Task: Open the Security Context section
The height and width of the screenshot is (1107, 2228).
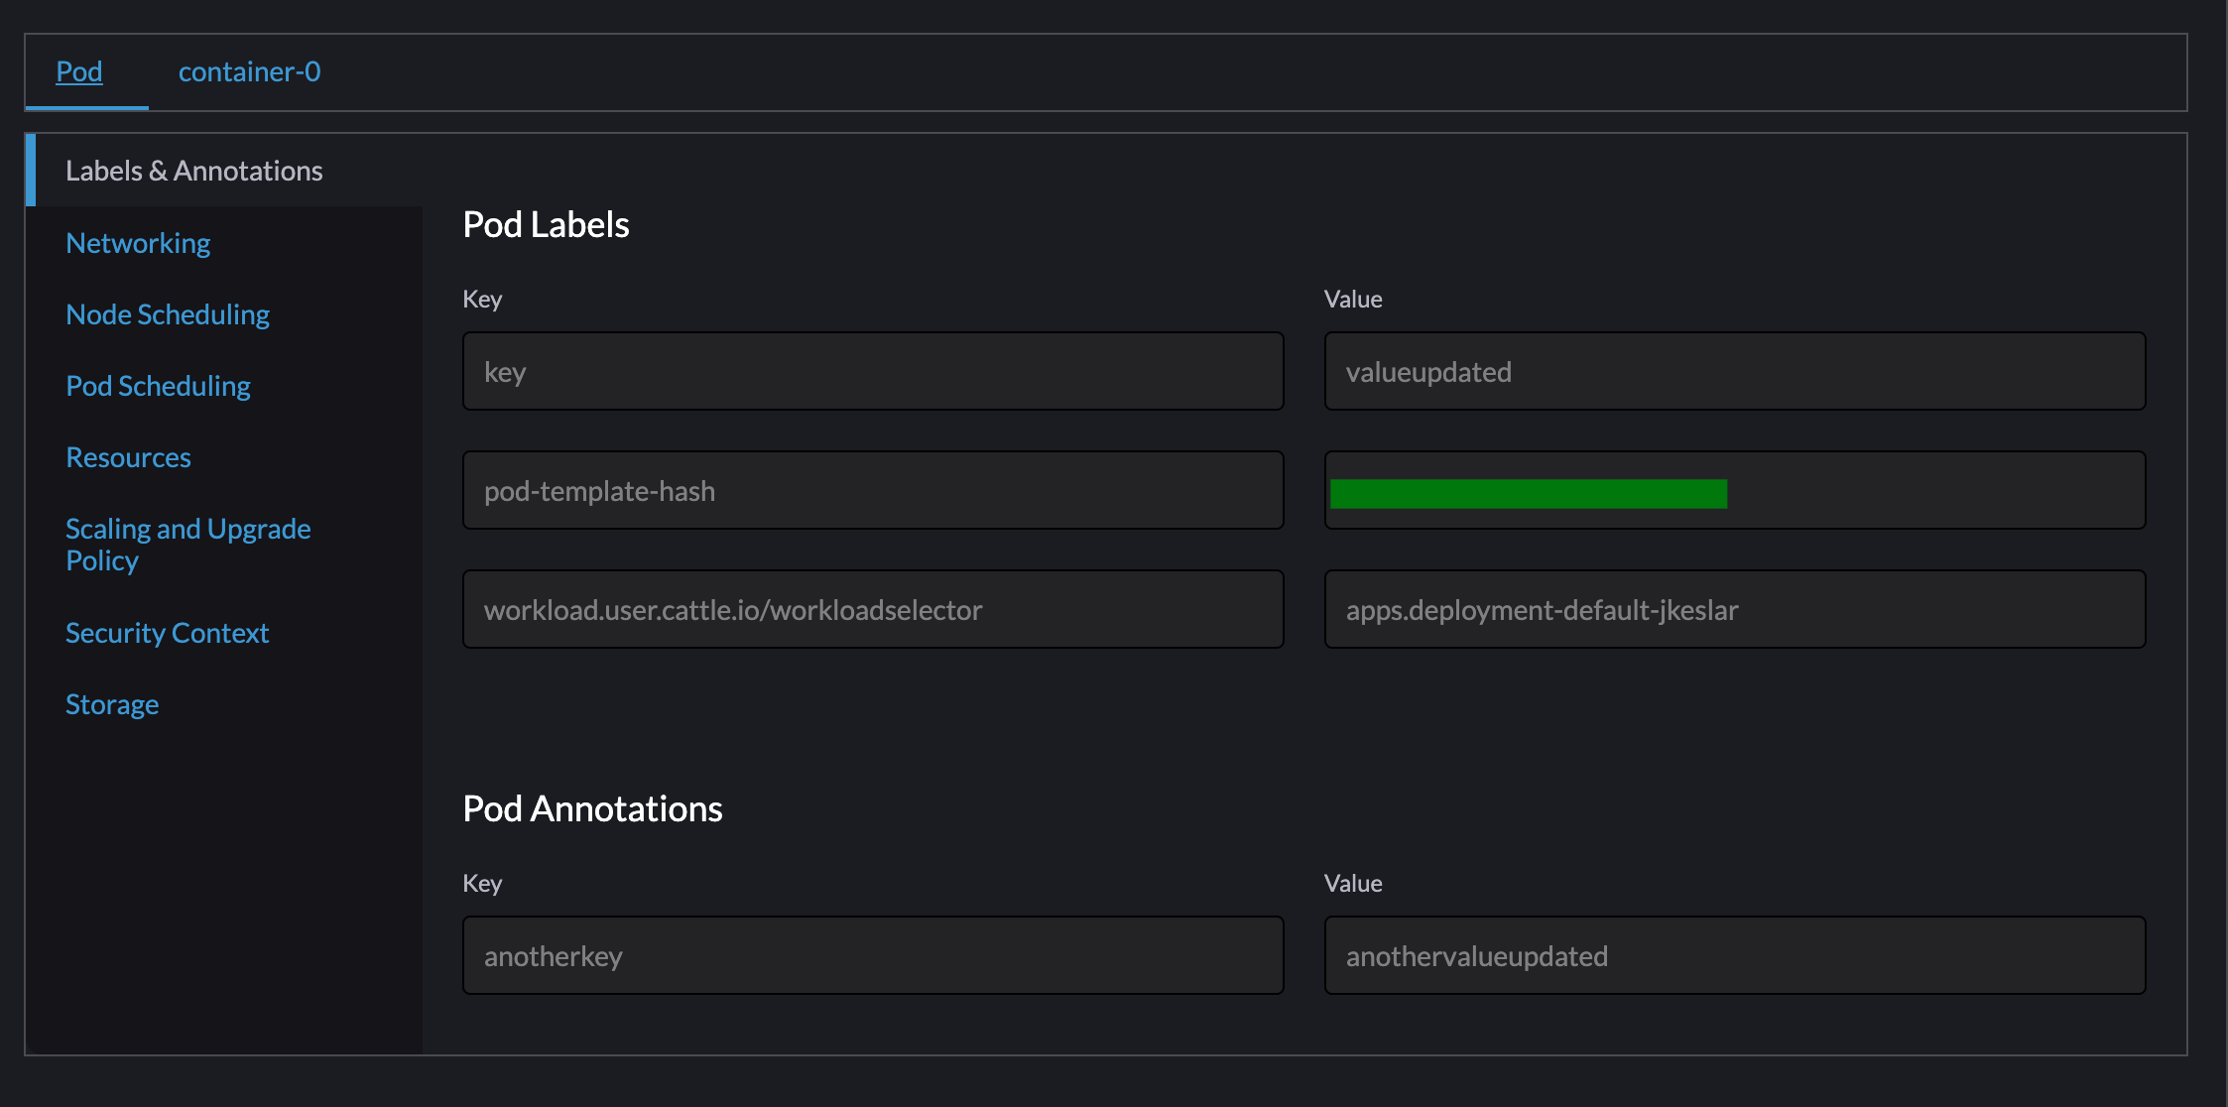Action: tap(167, 632)
